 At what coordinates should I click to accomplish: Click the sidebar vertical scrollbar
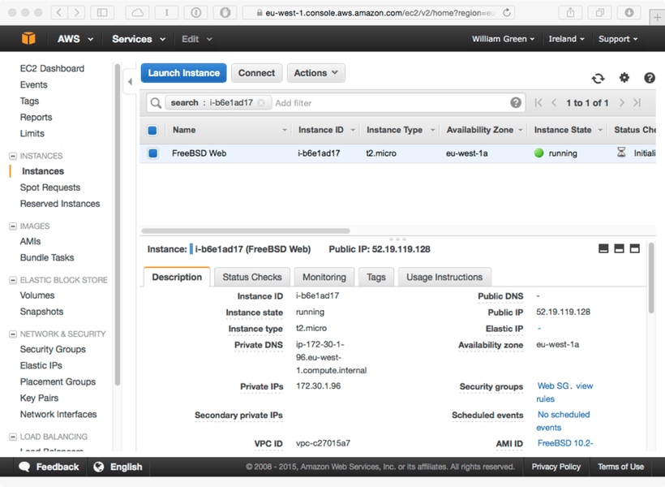(x=118, y=224)
